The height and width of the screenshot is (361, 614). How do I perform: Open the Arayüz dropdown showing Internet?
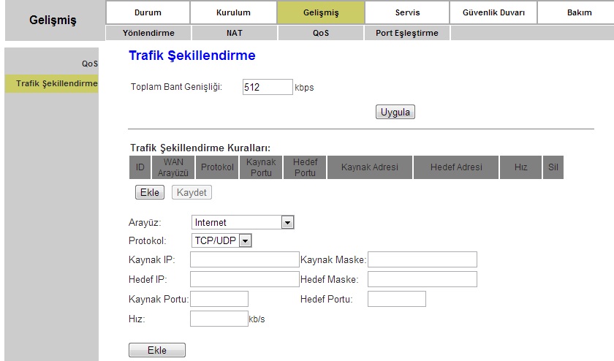243,222
